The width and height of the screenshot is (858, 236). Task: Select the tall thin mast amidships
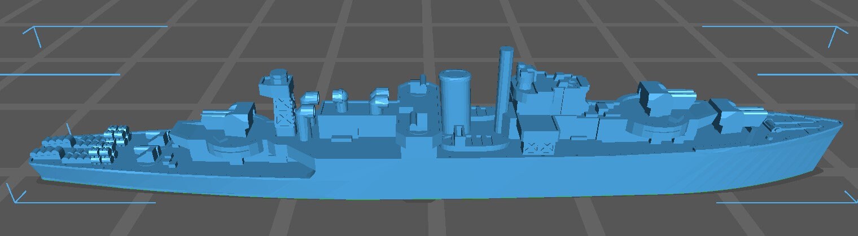point(504,84)
